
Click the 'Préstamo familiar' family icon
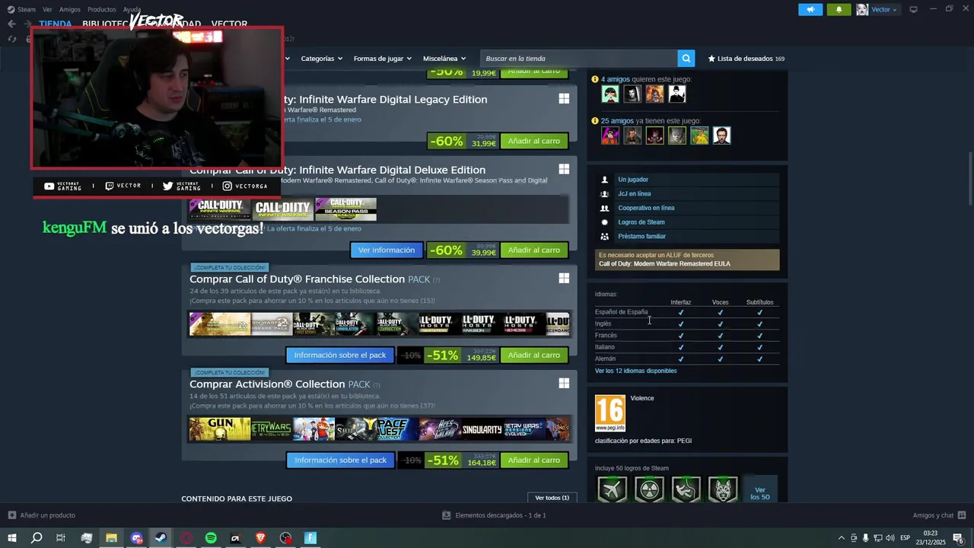click(605, 236)
